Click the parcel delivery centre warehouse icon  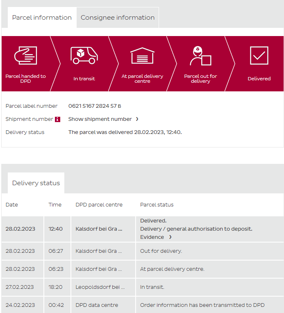[x=142, y=55]
